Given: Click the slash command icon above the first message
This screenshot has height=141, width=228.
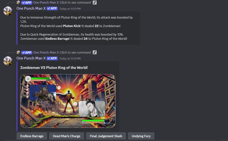Looking at the screenshot, I should (95, 3).
